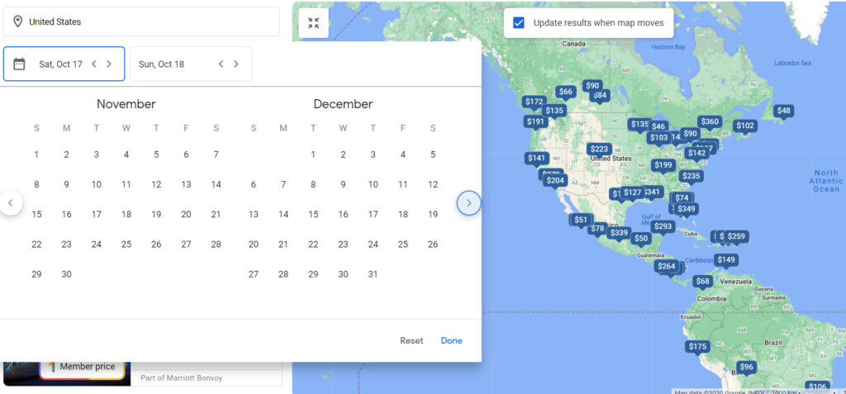Collapse the map with the shrink icon

[313, 23]
